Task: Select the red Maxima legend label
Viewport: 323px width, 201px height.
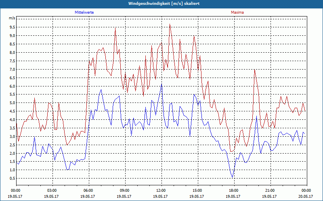Action: (x=237, y=12)
